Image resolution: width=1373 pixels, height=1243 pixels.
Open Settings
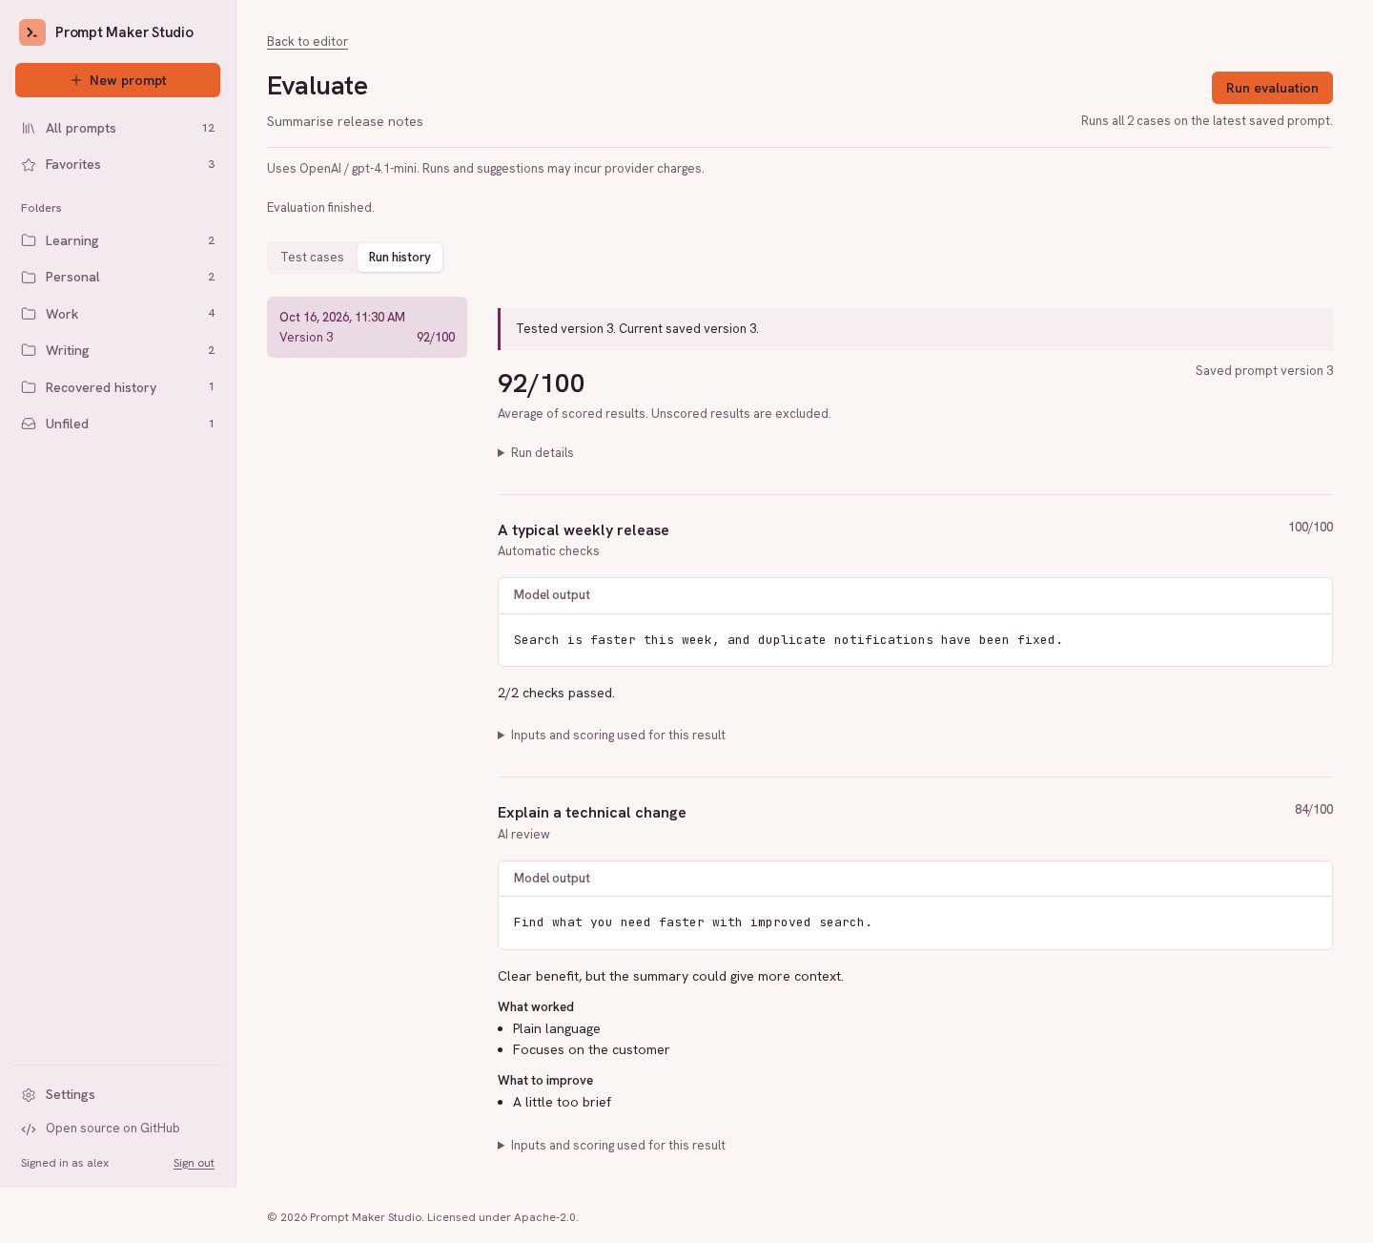coord(117,1095)
